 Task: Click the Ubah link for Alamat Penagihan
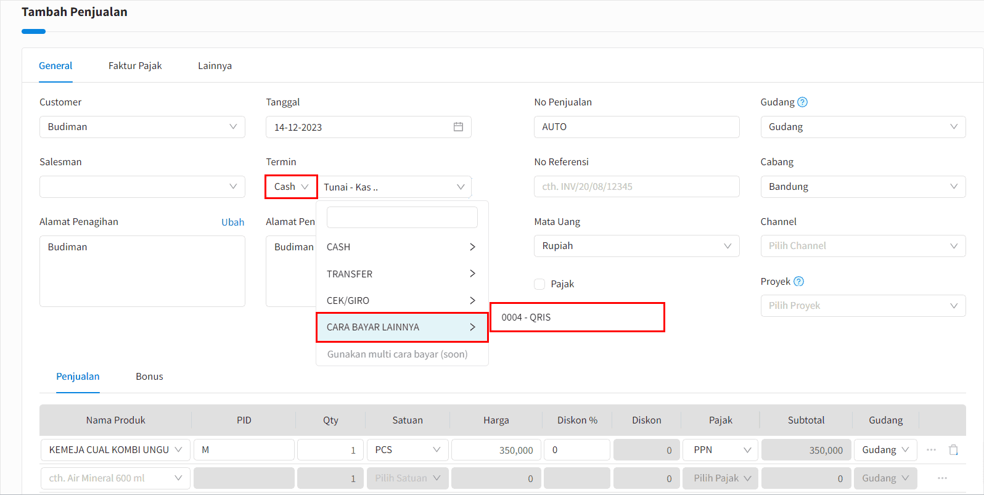232,223
